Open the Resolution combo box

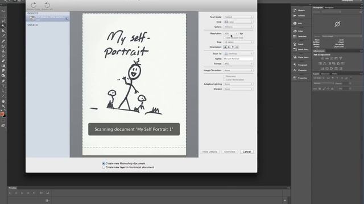pos(231,33)
